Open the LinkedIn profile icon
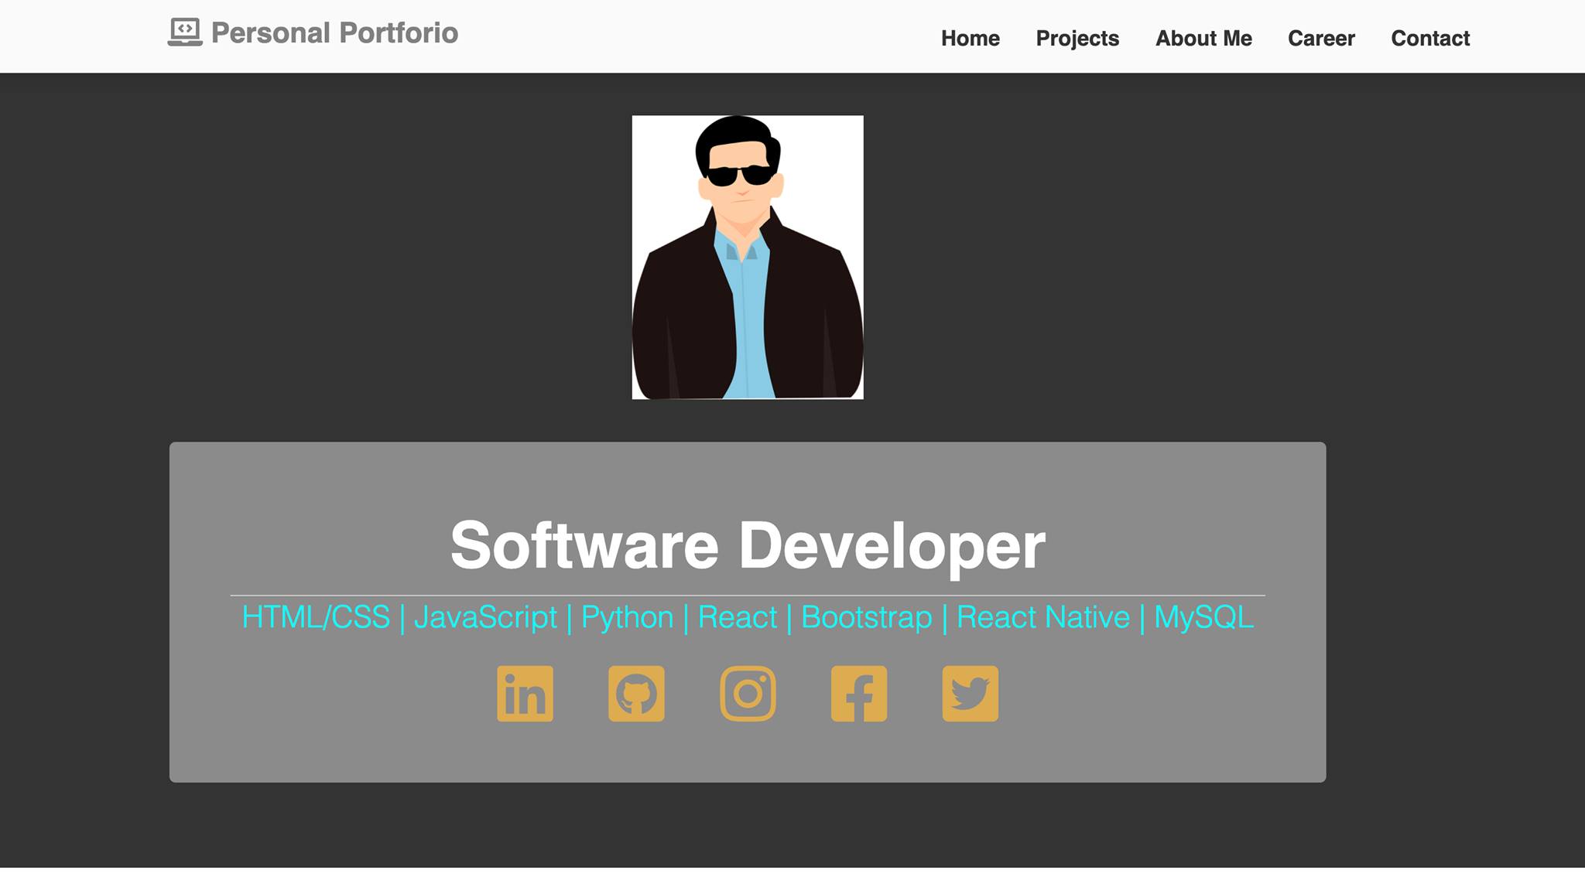The height and width of the screenshot is (891, 1585). pos(525,694)
